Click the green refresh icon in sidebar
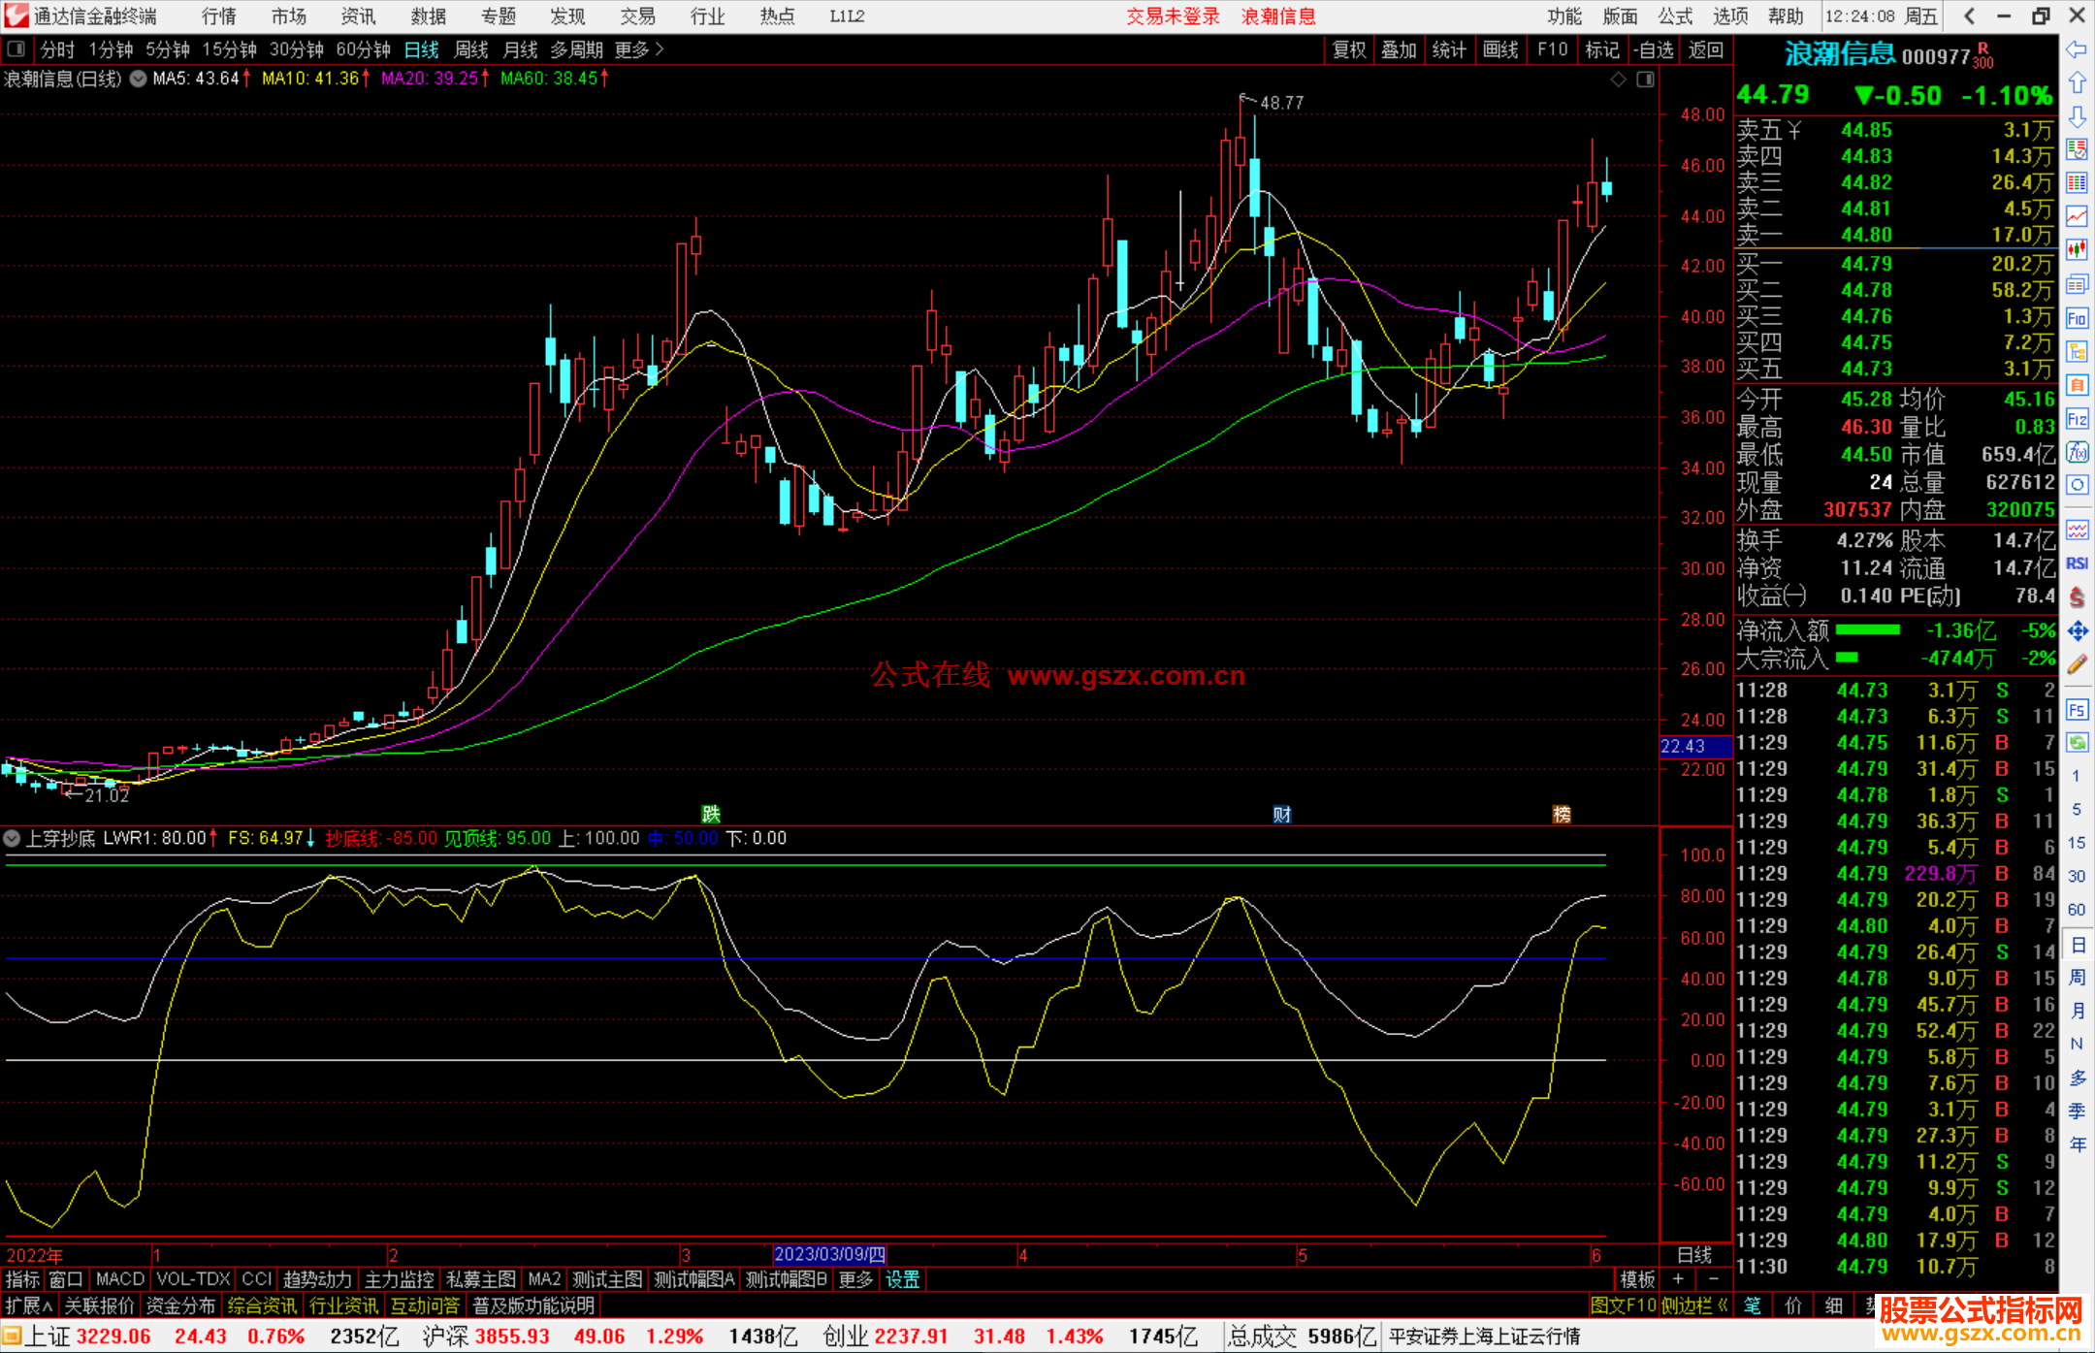2095x1353 pixels. (2077, 743)
